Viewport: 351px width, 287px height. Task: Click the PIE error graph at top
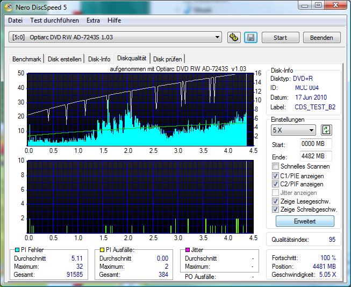coord(140,109)
